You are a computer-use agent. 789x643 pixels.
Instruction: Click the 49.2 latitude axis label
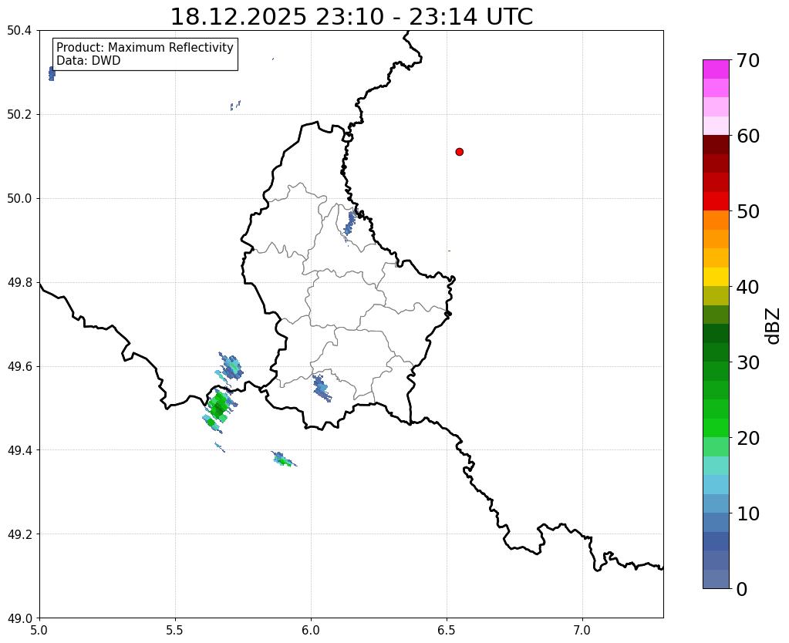[x=19, y=534]
